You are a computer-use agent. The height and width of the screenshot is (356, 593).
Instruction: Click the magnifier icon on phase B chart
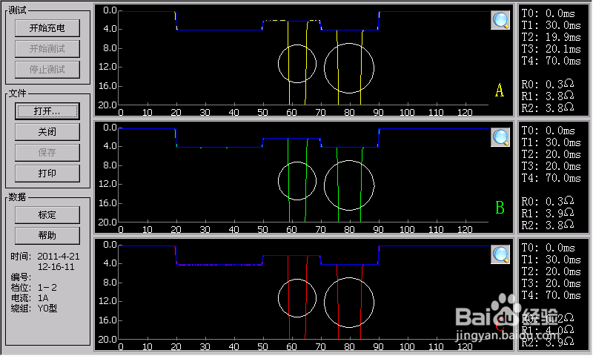(500, 137)
